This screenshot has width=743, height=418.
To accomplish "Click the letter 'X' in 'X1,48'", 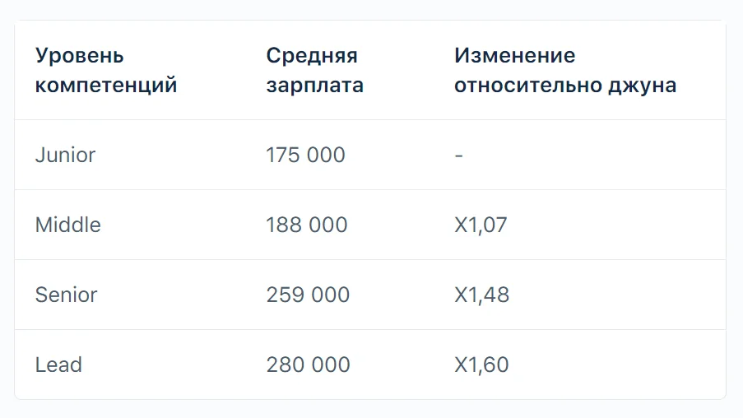I will (461, 295).
